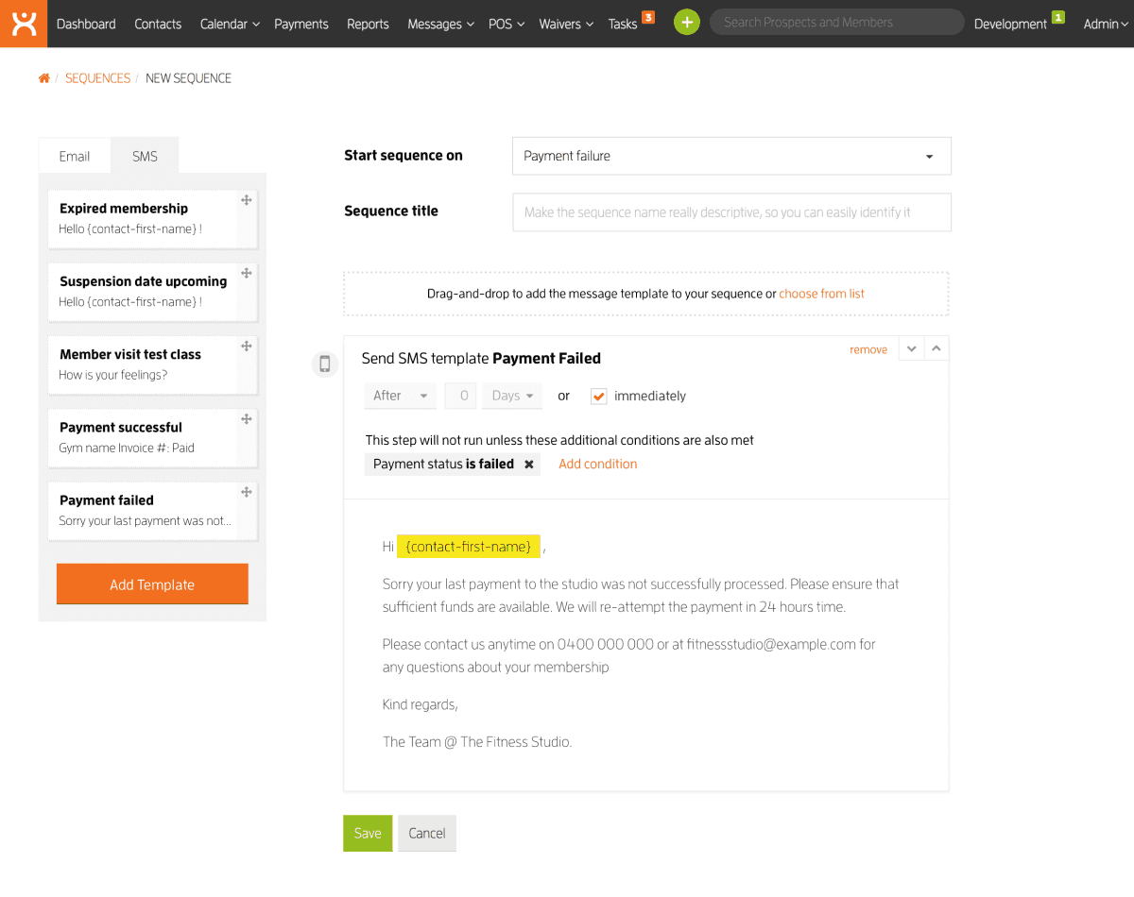Remove the Payment status is failed condition

pyautogui.click(x=529, y=465)
